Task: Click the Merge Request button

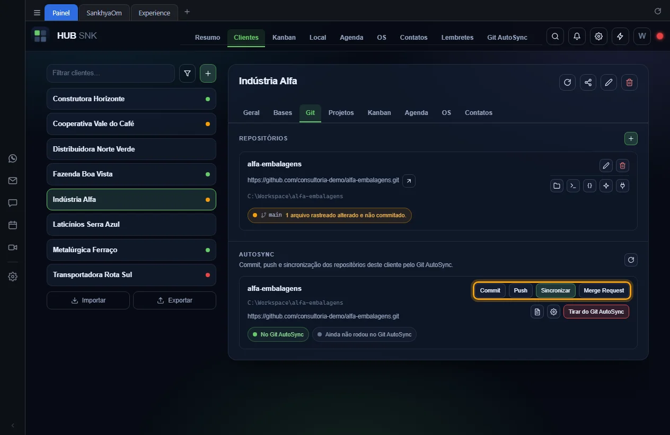Action: (604, 290)
